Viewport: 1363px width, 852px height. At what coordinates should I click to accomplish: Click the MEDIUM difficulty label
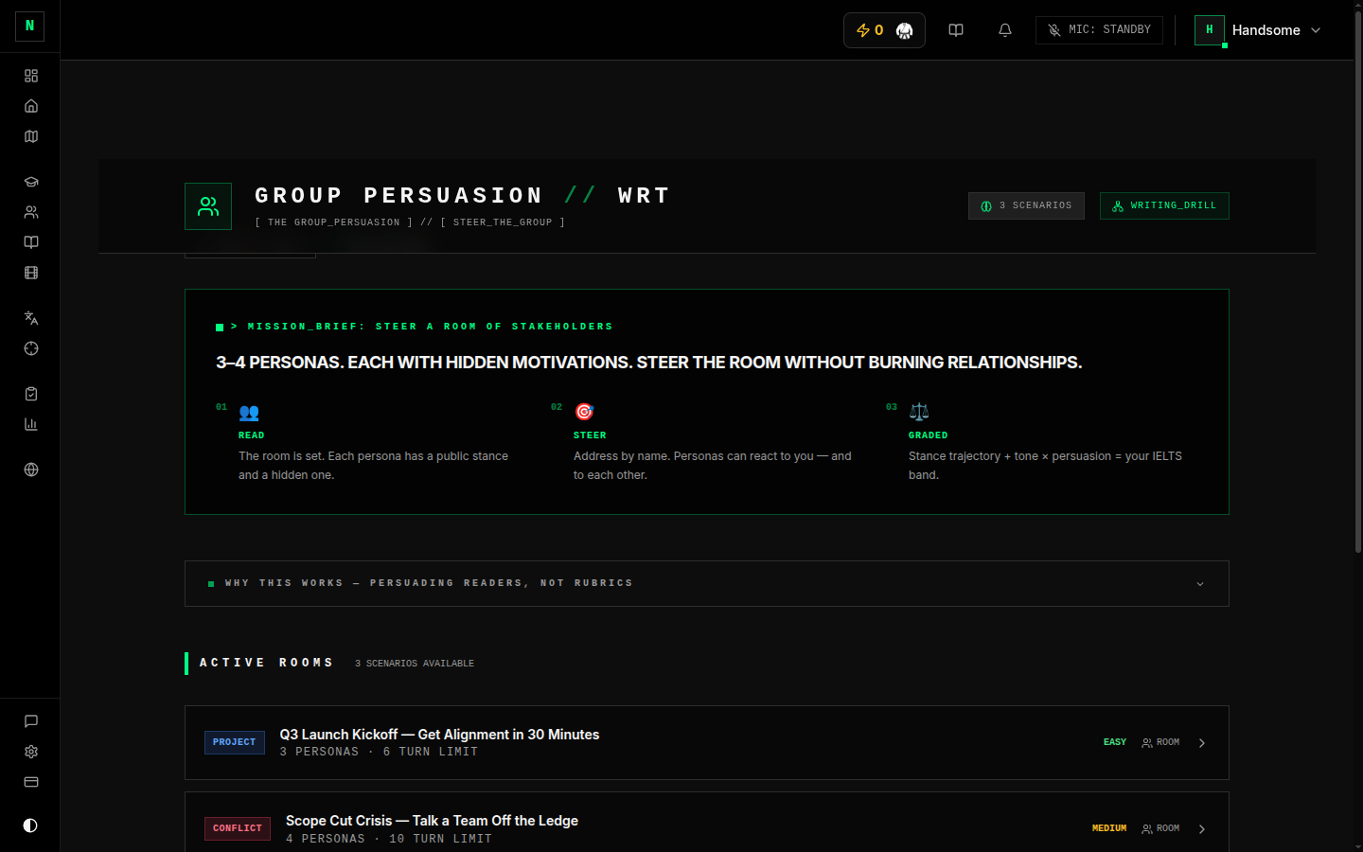1109,828
